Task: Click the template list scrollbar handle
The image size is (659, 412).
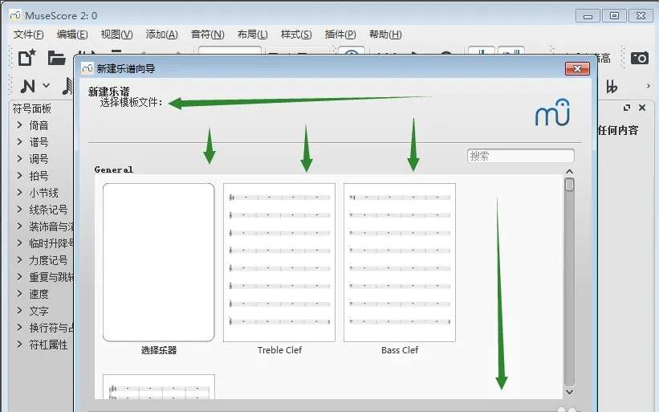Action: (x=569, y=185)
